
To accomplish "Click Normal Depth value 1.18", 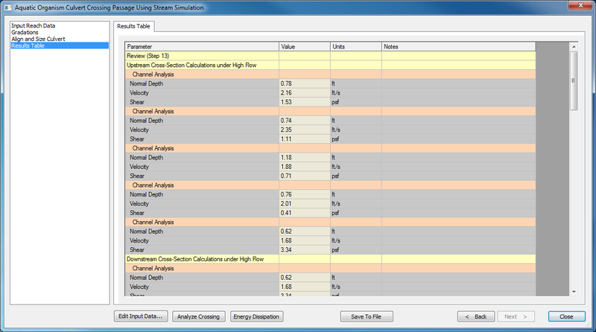I will pos(305,157).
